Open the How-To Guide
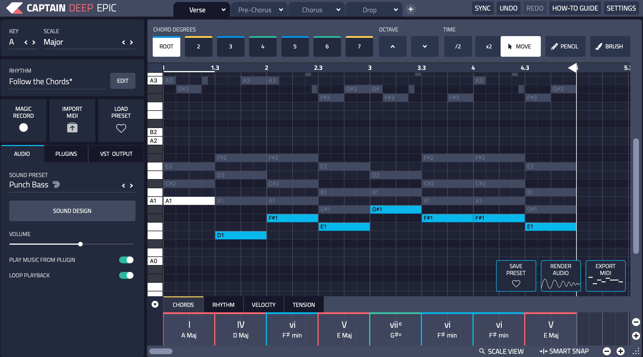Screen dimensions: 643x357 pyautogui.click(x=575, y=8)
